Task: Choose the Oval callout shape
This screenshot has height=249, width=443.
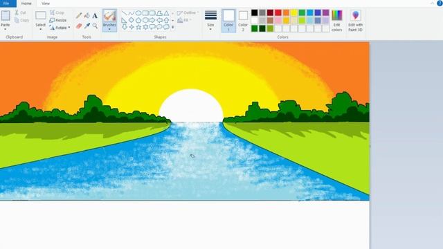Action: click(x=159, y=27)
